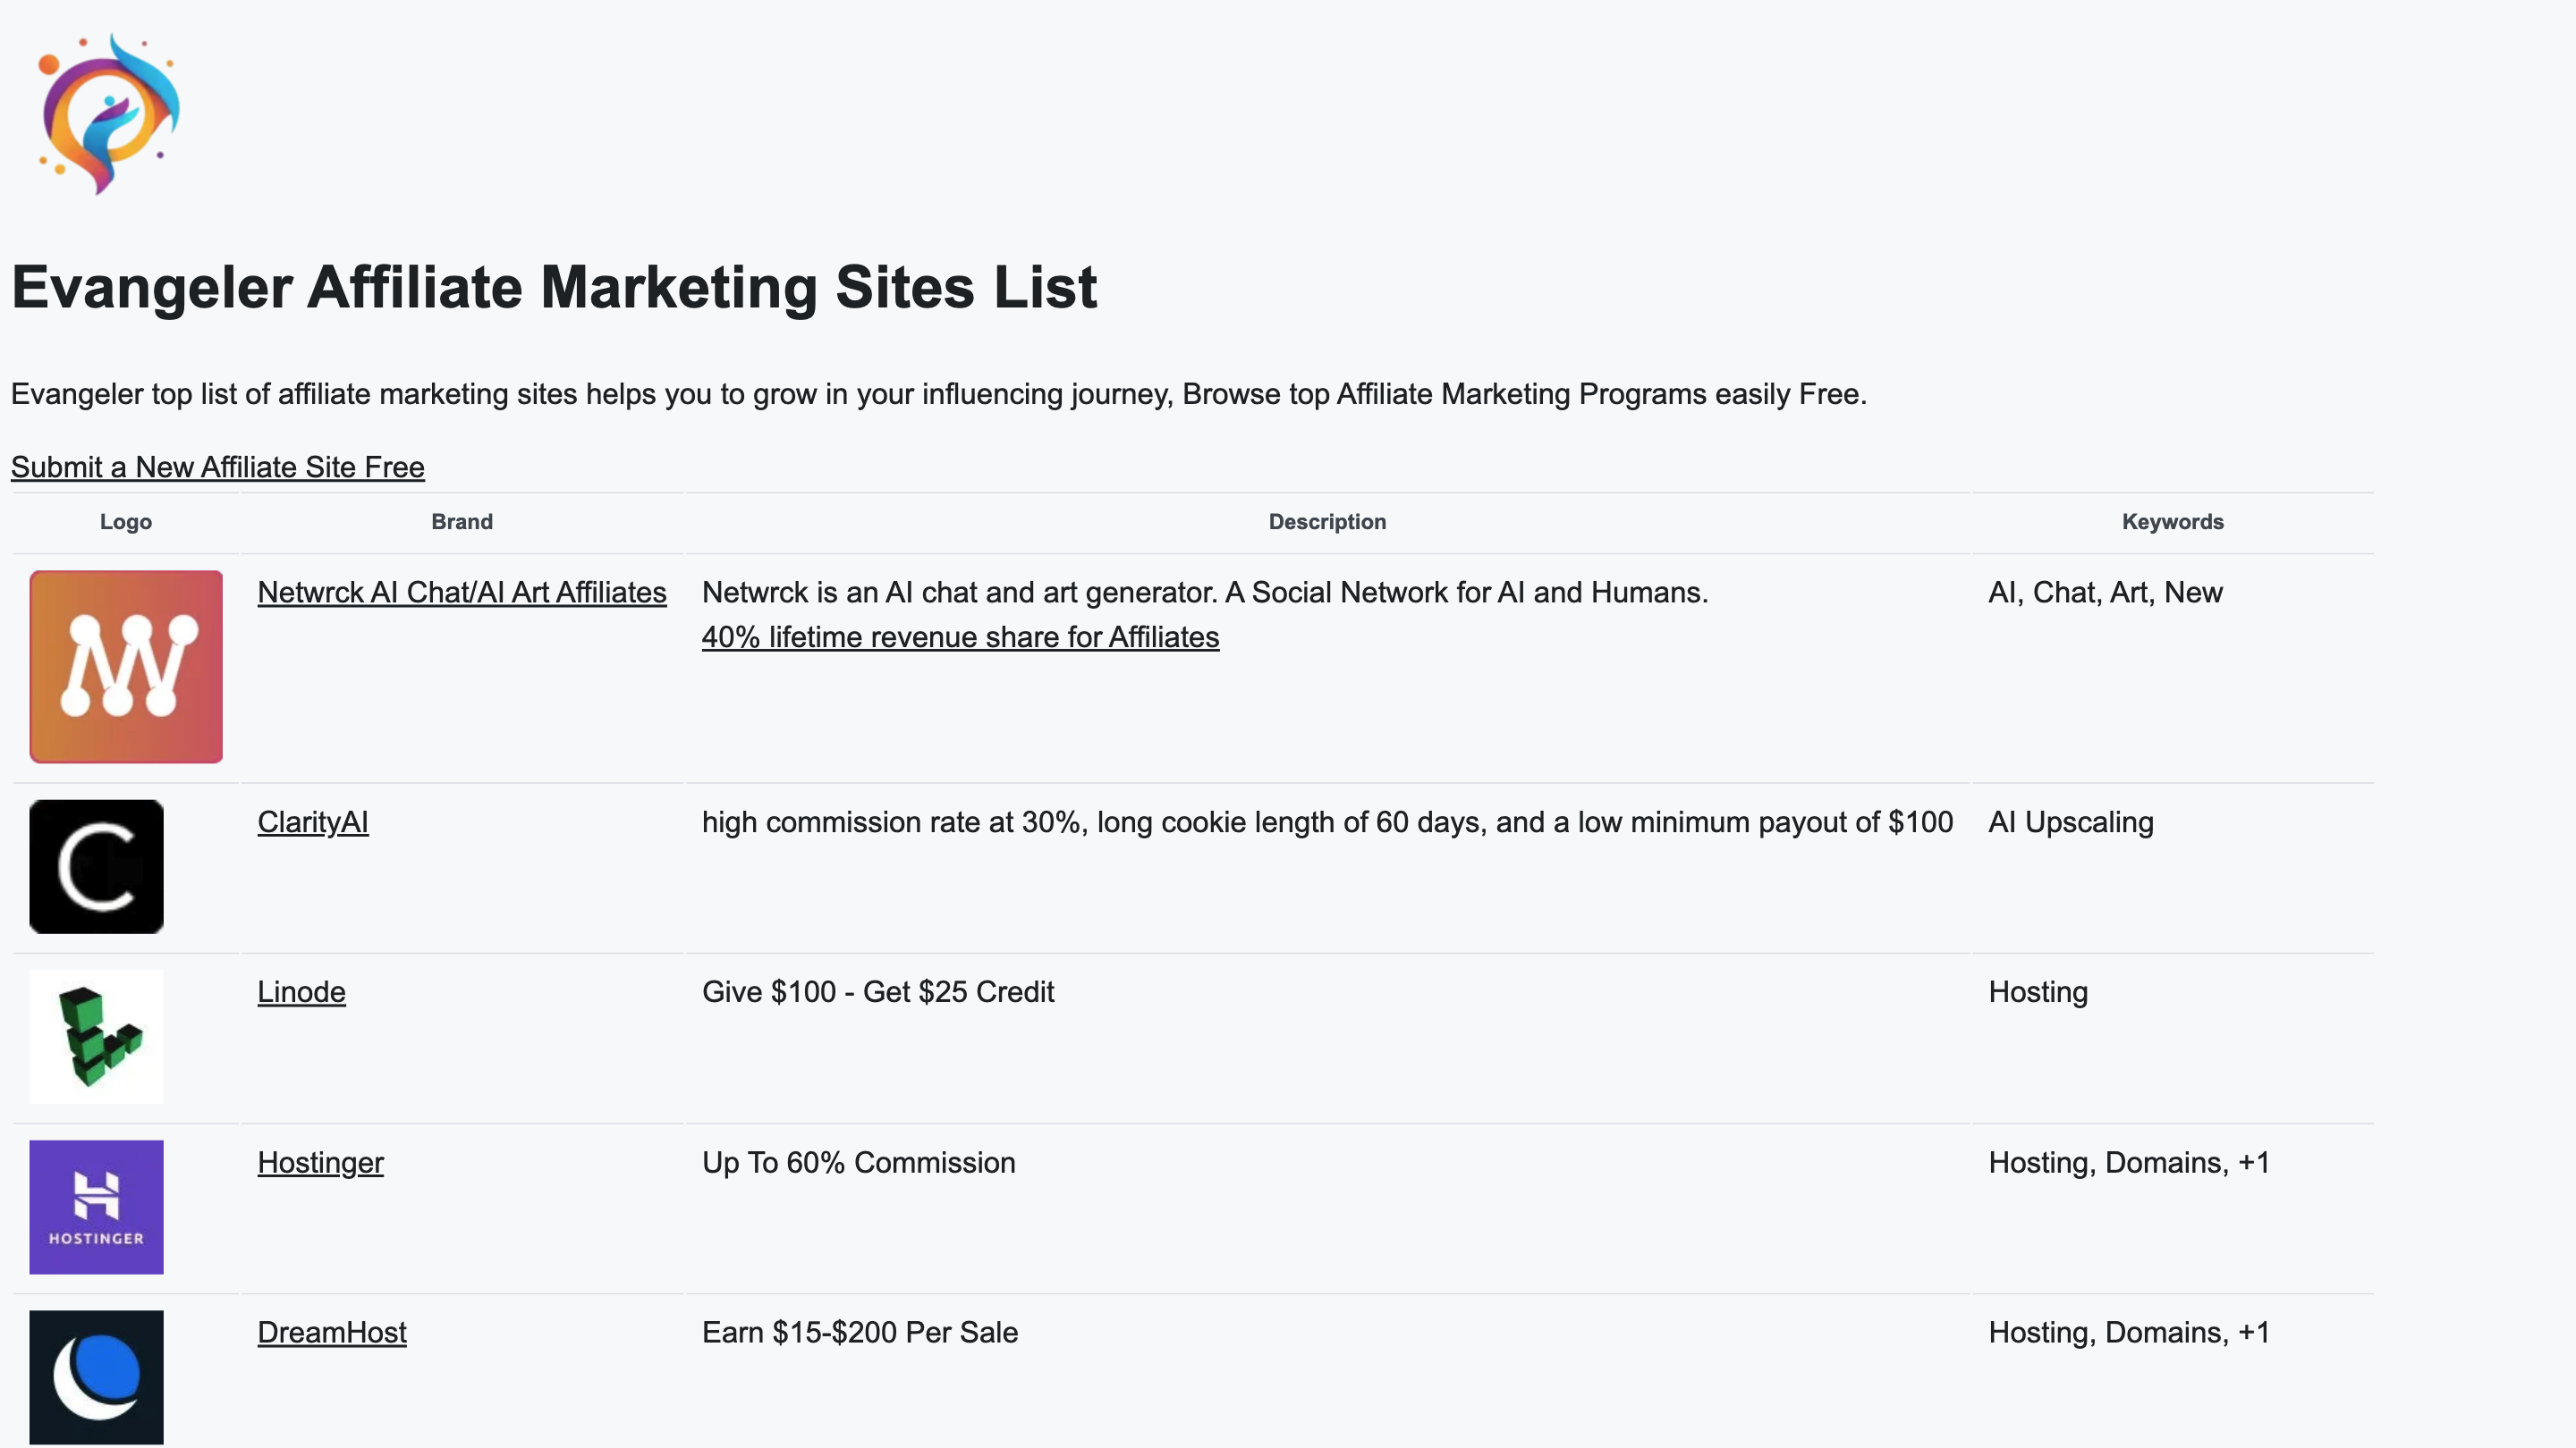Open Submit a New Affiliate Site Free
The image size is (2576, 1448).
(x=217, y=467)
